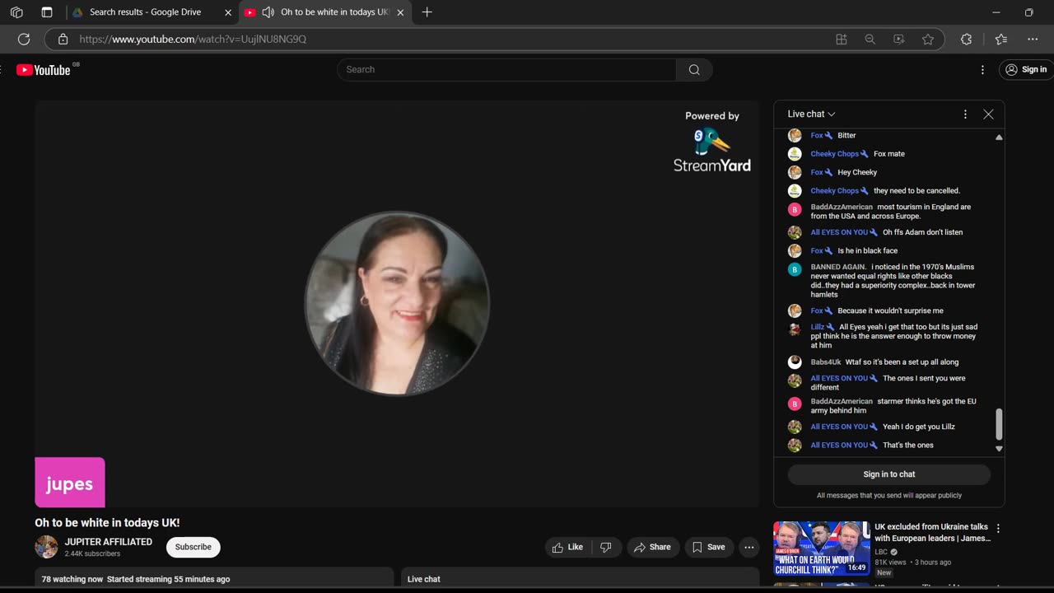Open options for UK excluded recommended video

coord(998,529)
